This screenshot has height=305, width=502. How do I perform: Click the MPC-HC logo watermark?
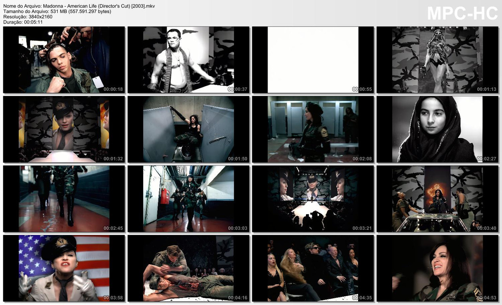pos(463,13)
